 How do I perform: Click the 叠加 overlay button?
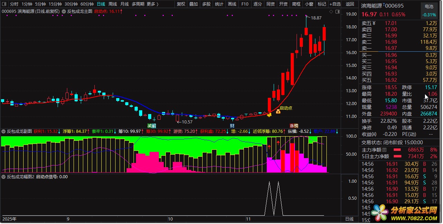click(194, 4)
